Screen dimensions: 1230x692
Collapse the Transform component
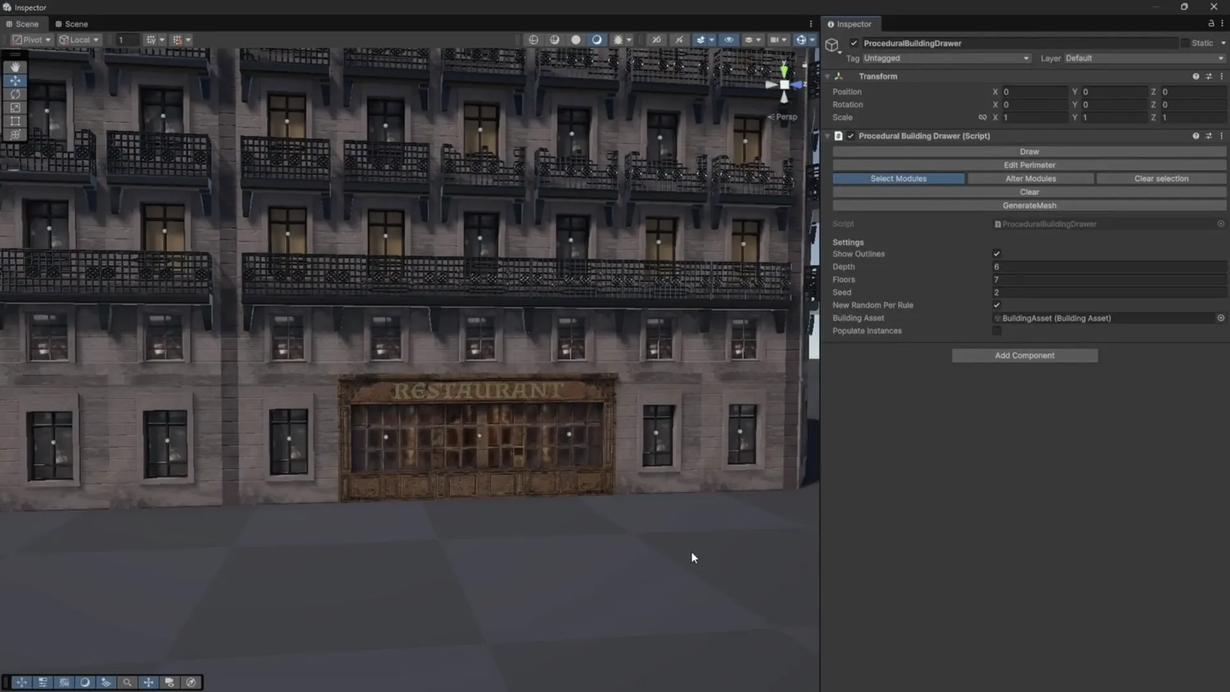(x=828, y=76)
